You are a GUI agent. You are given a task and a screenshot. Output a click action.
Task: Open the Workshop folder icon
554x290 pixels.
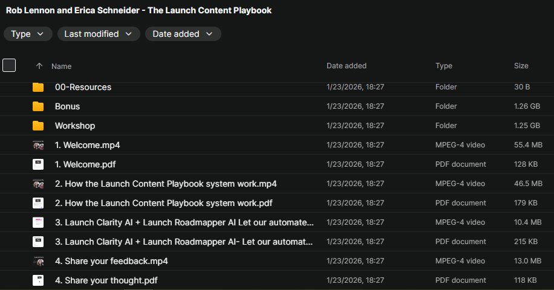(38, 126)
